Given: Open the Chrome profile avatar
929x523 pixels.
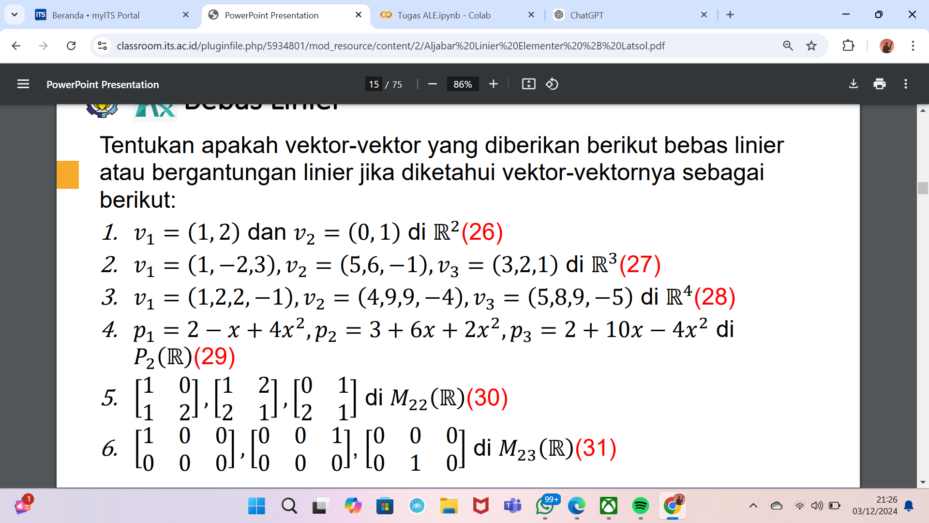Looking at the screenshot, I should click(887, 46).
